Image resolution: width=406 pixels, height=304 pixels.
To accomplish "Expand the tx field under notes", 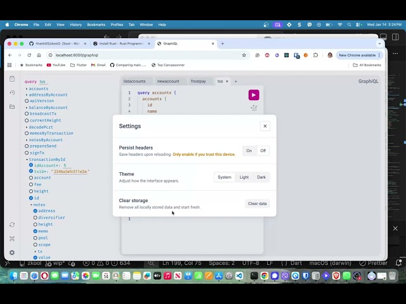I will pos(36,251).
